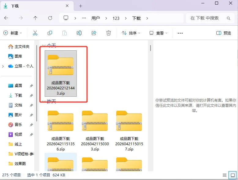The width and height of the screenshot is (238, 180).
Task: Open 视频 in the sidebar
Action: coord(15,135)
